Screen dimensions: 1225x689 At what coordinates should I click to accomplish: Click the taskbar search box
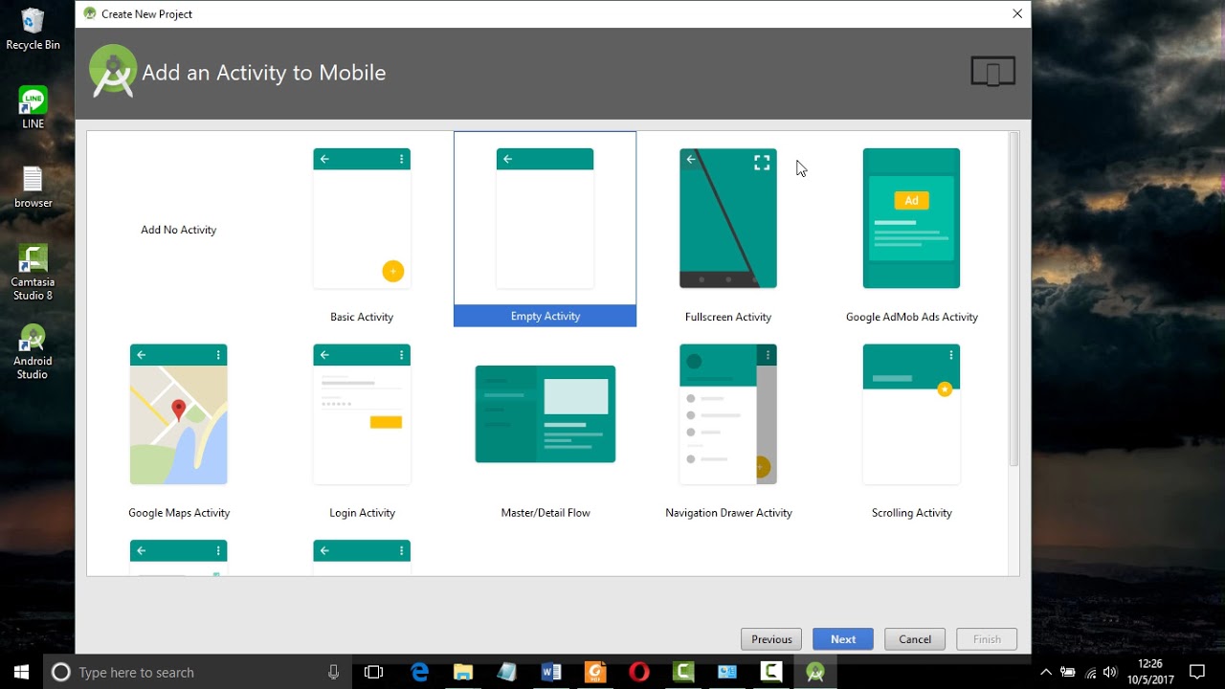coord(197,672)
